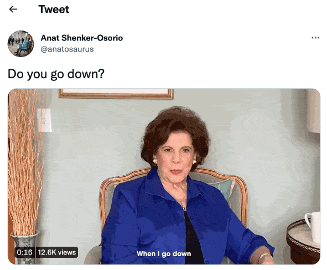This screenshot has height=270, width=327.
Task: Select the tweet text "Do you go down?"
Action: tap(56, 74)
